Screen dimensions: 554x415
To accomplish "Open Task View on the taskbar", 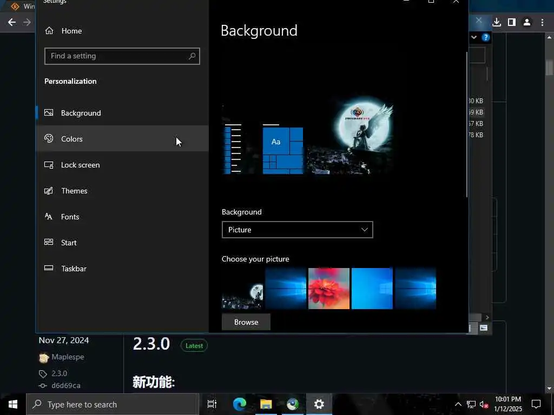I will [212, 404].
